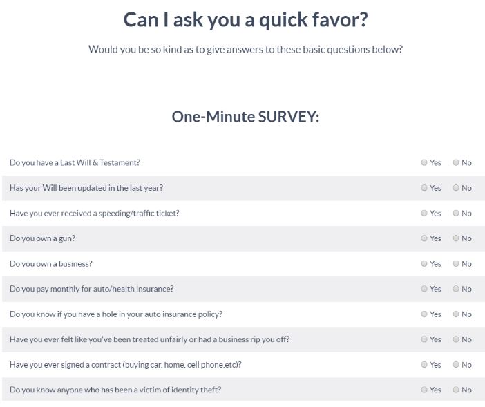Answer Yes to ever signed a contract
The height and width of the screenshot is (407, 485).
coord(424,365)
